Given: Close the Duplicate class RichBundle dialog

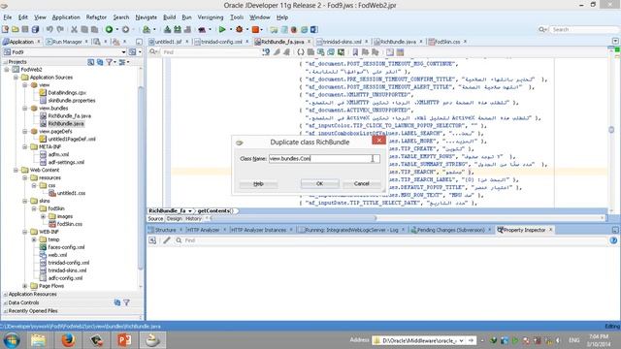Looking at the screenshot, I should 378,140.
